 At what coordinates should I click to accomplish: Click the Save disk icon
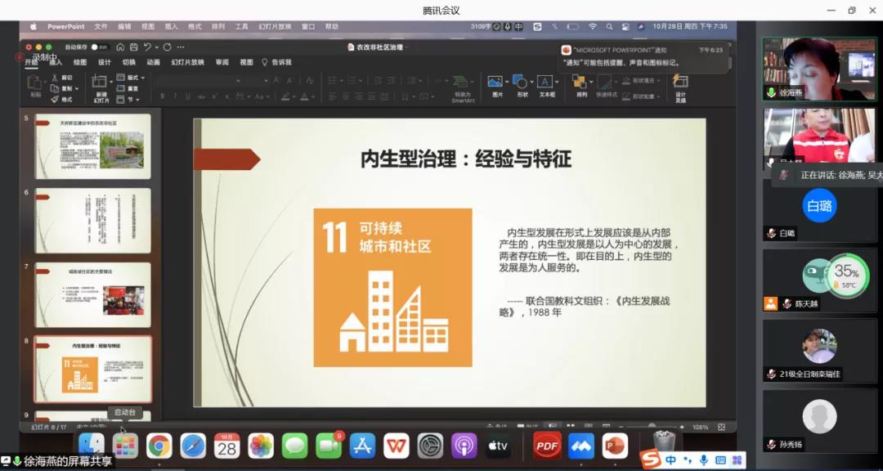click(133, 47)
